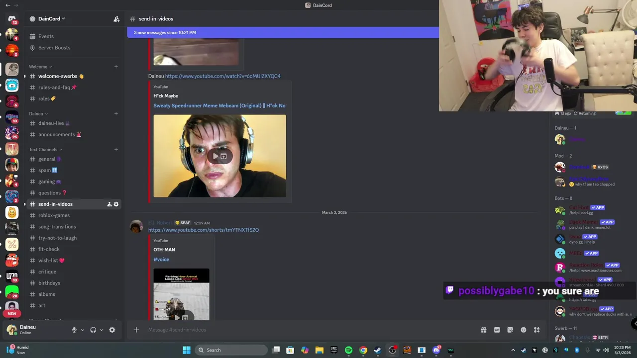Open Steam from the taskbar

pos(378,350)
